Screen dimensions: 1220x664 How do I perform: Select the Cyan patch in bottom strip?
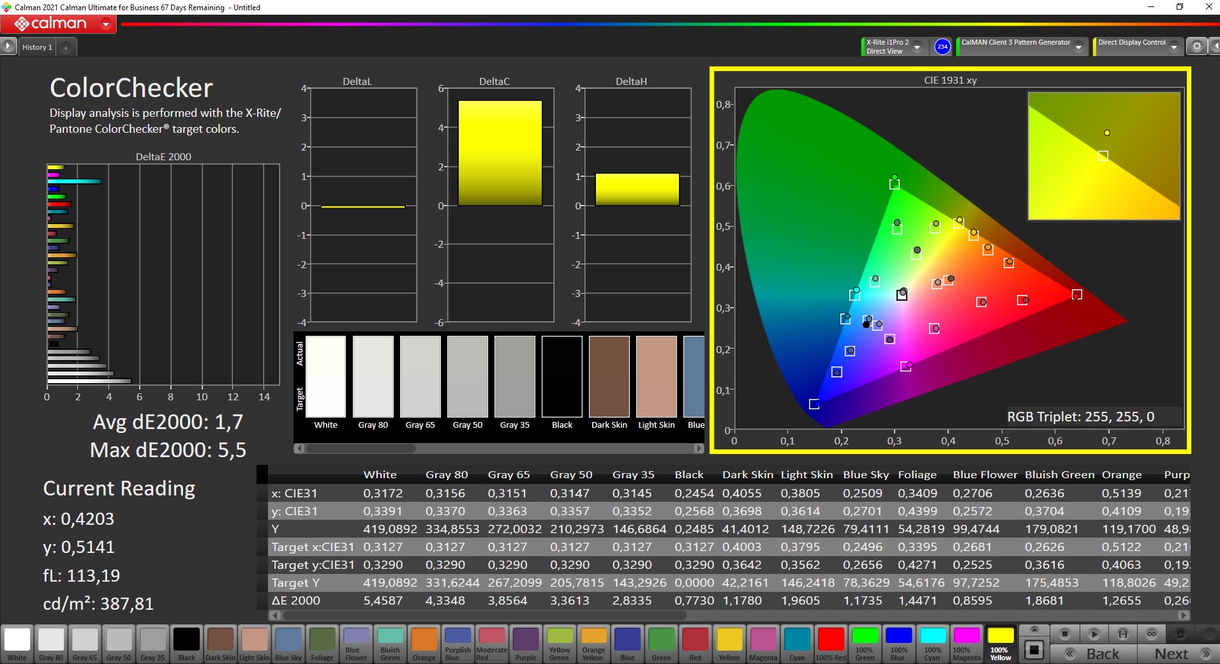click(x=797, y=644)
